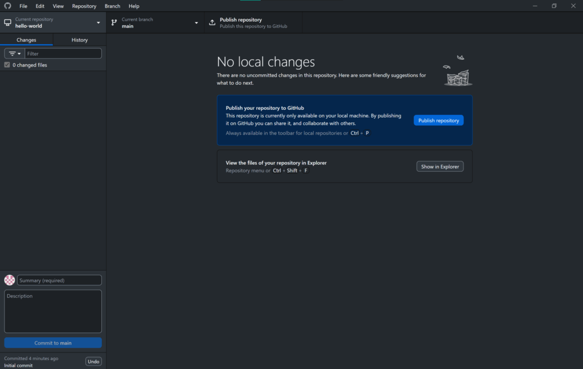
Task: Close the GitHub Desktop window
Action: pyautogui.click(x=573, y=6)
